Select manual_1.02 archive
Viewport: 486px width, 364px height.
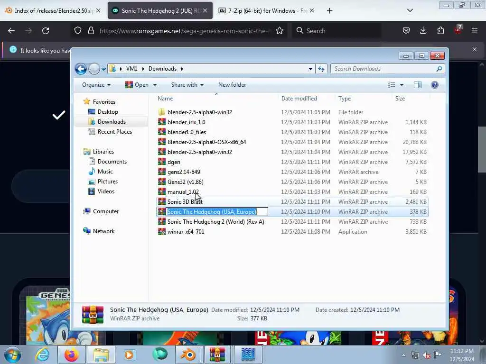click(x=183, y=192)
